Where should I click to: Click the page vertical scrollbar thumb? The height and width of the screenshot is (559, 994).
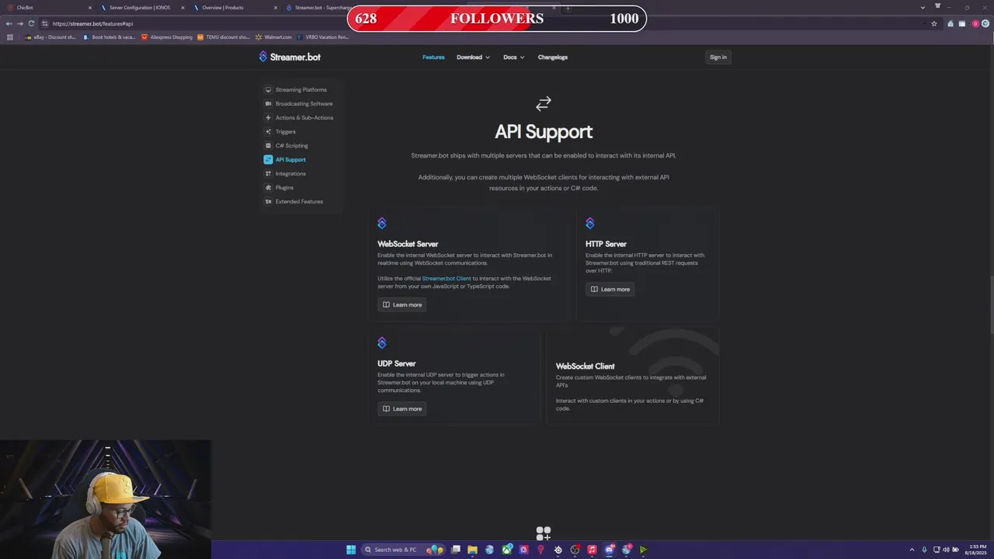990,305
